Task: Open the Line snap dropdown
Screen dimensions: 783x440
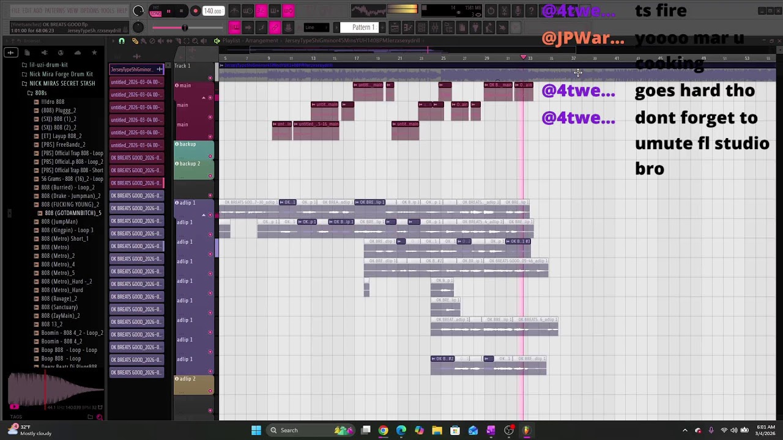Action: (316, 28)
